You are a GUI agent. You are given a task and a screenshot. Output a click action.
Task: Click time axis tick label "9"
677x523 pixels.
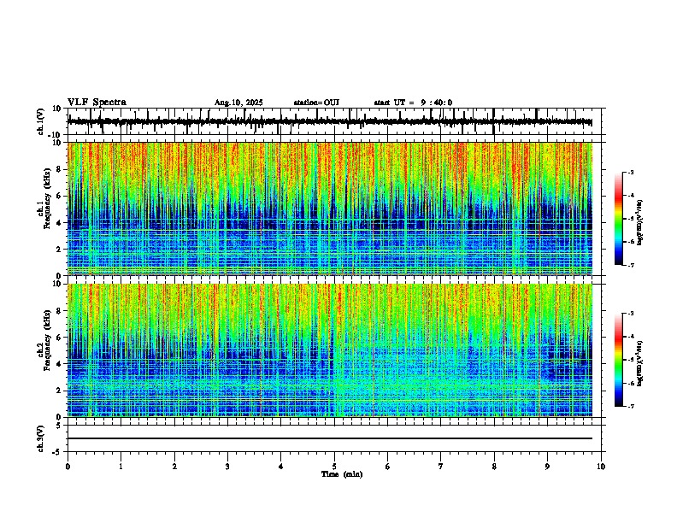(x=547, y=467)
